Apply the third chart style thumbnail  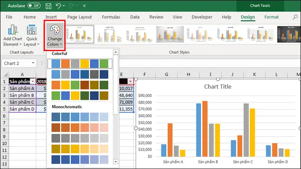(x=140, y=34)
